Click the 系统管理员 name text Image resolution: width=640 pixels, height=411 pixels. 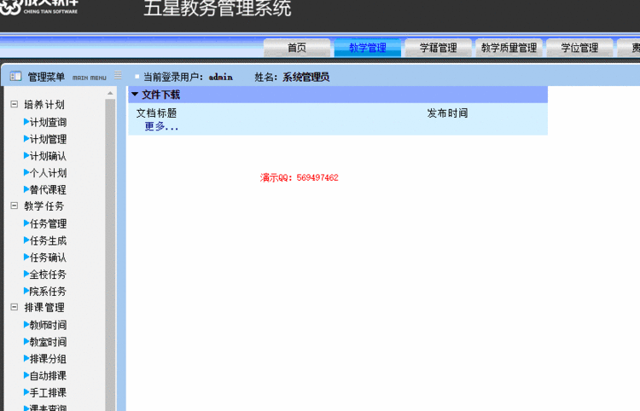click(x=306, y=77)
